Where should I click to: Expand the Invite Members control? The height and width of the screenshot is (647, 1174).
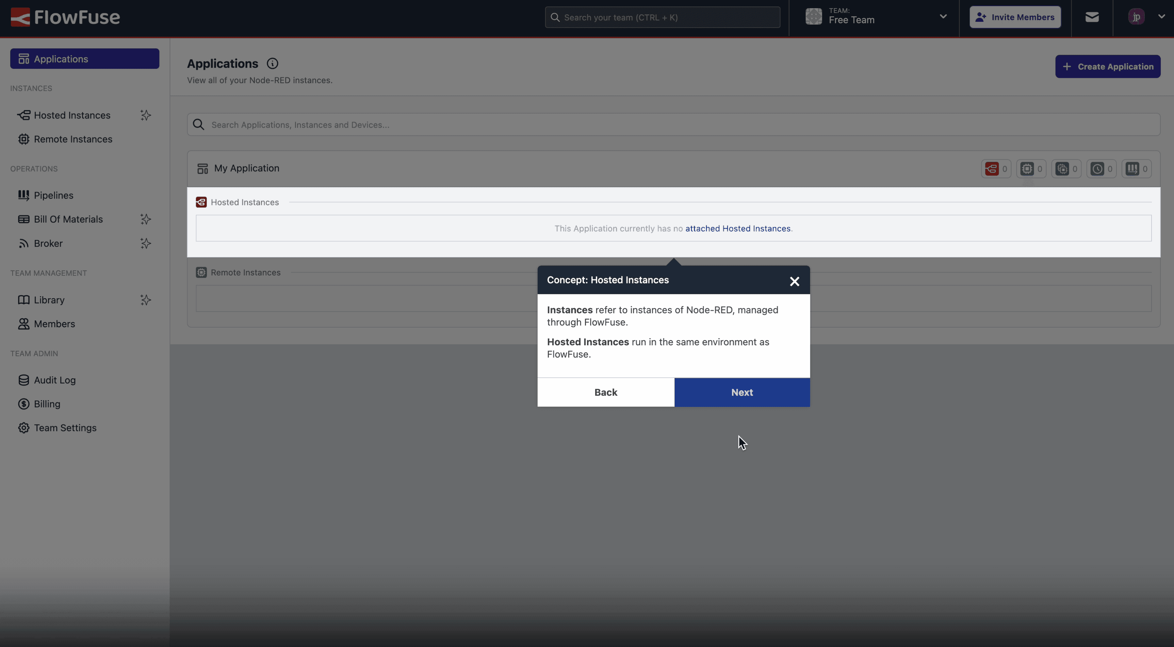(x=1015, y=17)
